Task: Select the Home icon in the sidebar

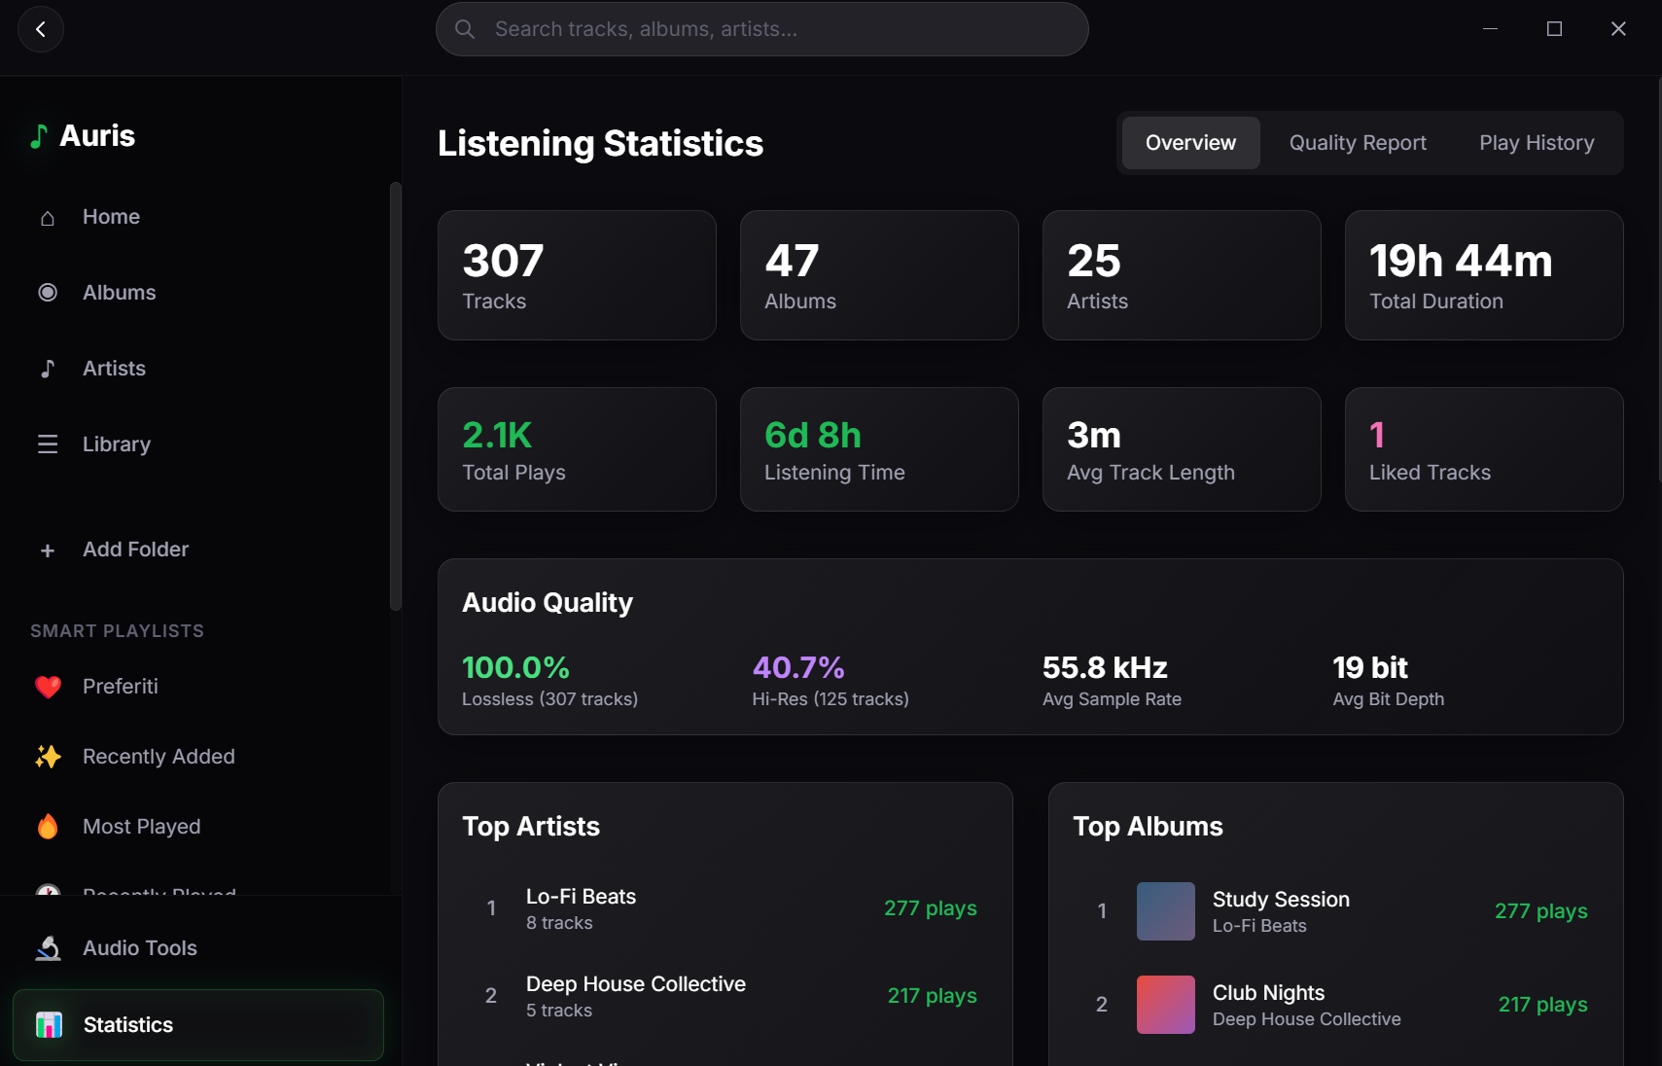Action: click(47, 217)
